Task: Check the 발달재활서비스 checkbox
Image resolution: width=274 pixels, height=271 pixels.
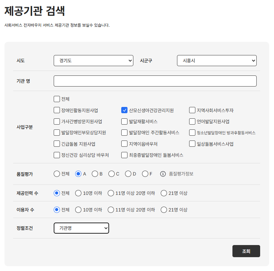Action: [x=124, y=121]
